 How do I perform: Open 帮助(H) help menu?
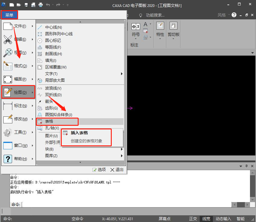[x=18, y=159]
